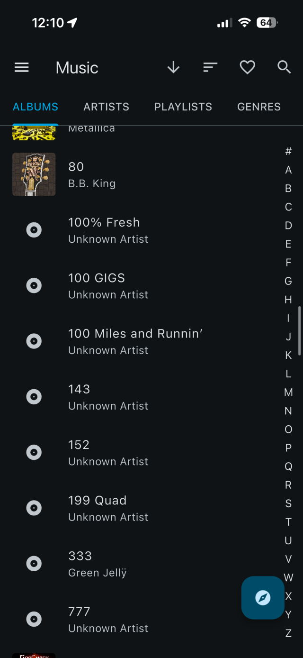The image size is (303, 658).
Task: Select the Albums tab
Action: 36,107
